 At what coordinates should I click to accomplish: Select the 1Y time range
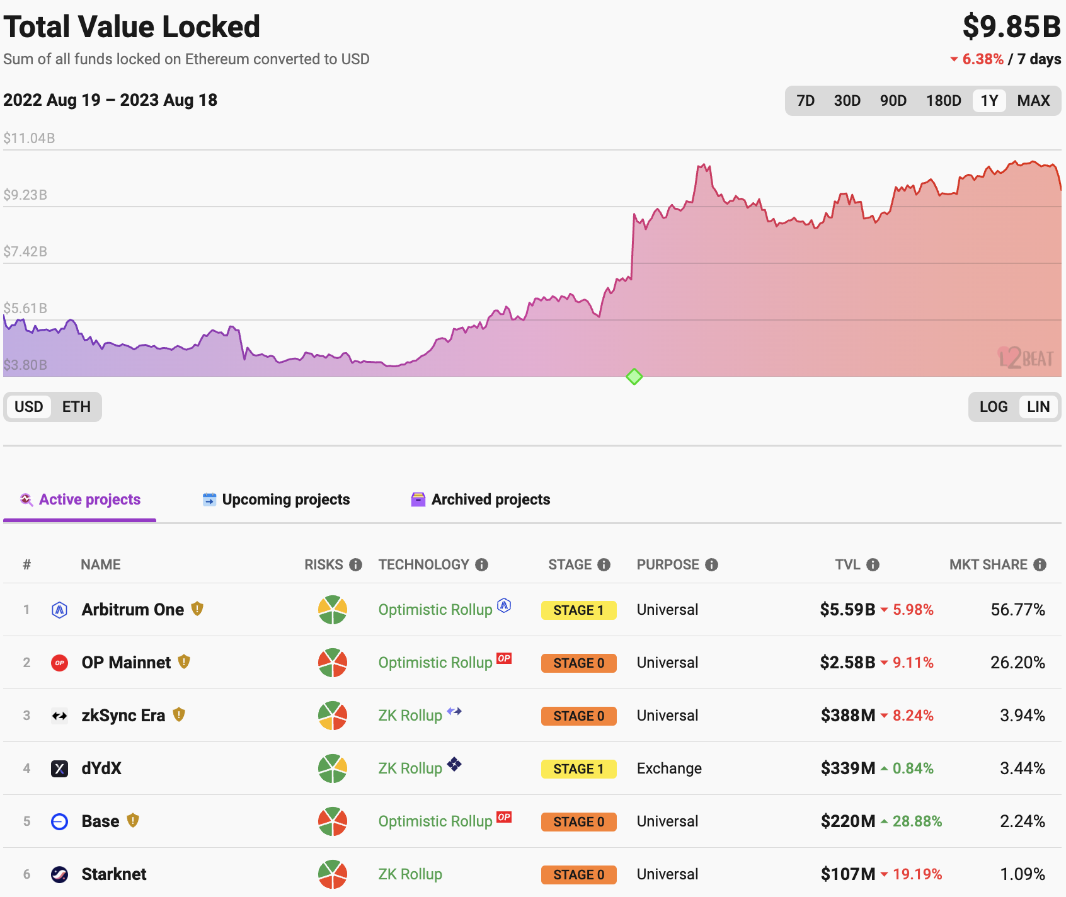tap(989, 101)
